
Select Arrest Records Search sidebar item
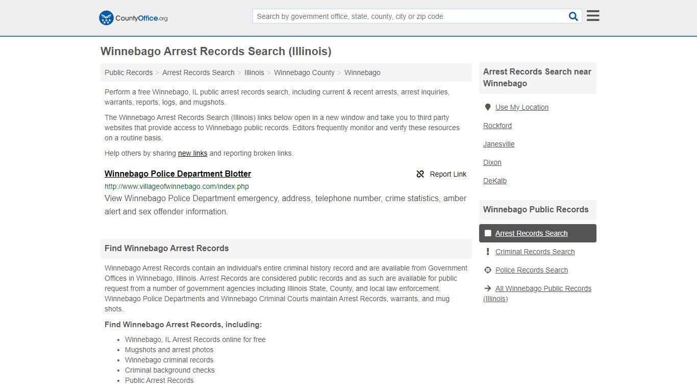[538, 233]
